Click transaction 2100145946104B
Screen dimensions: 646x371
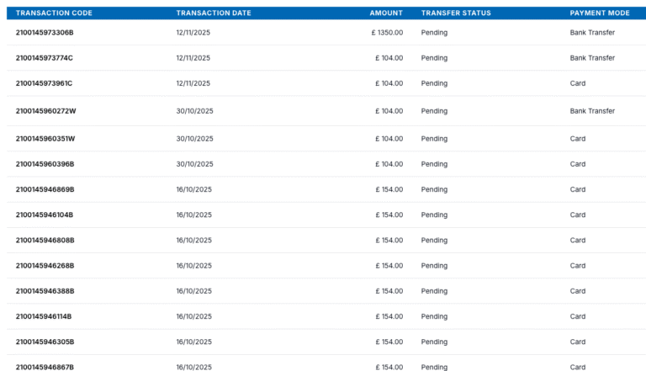coord(45,215)
